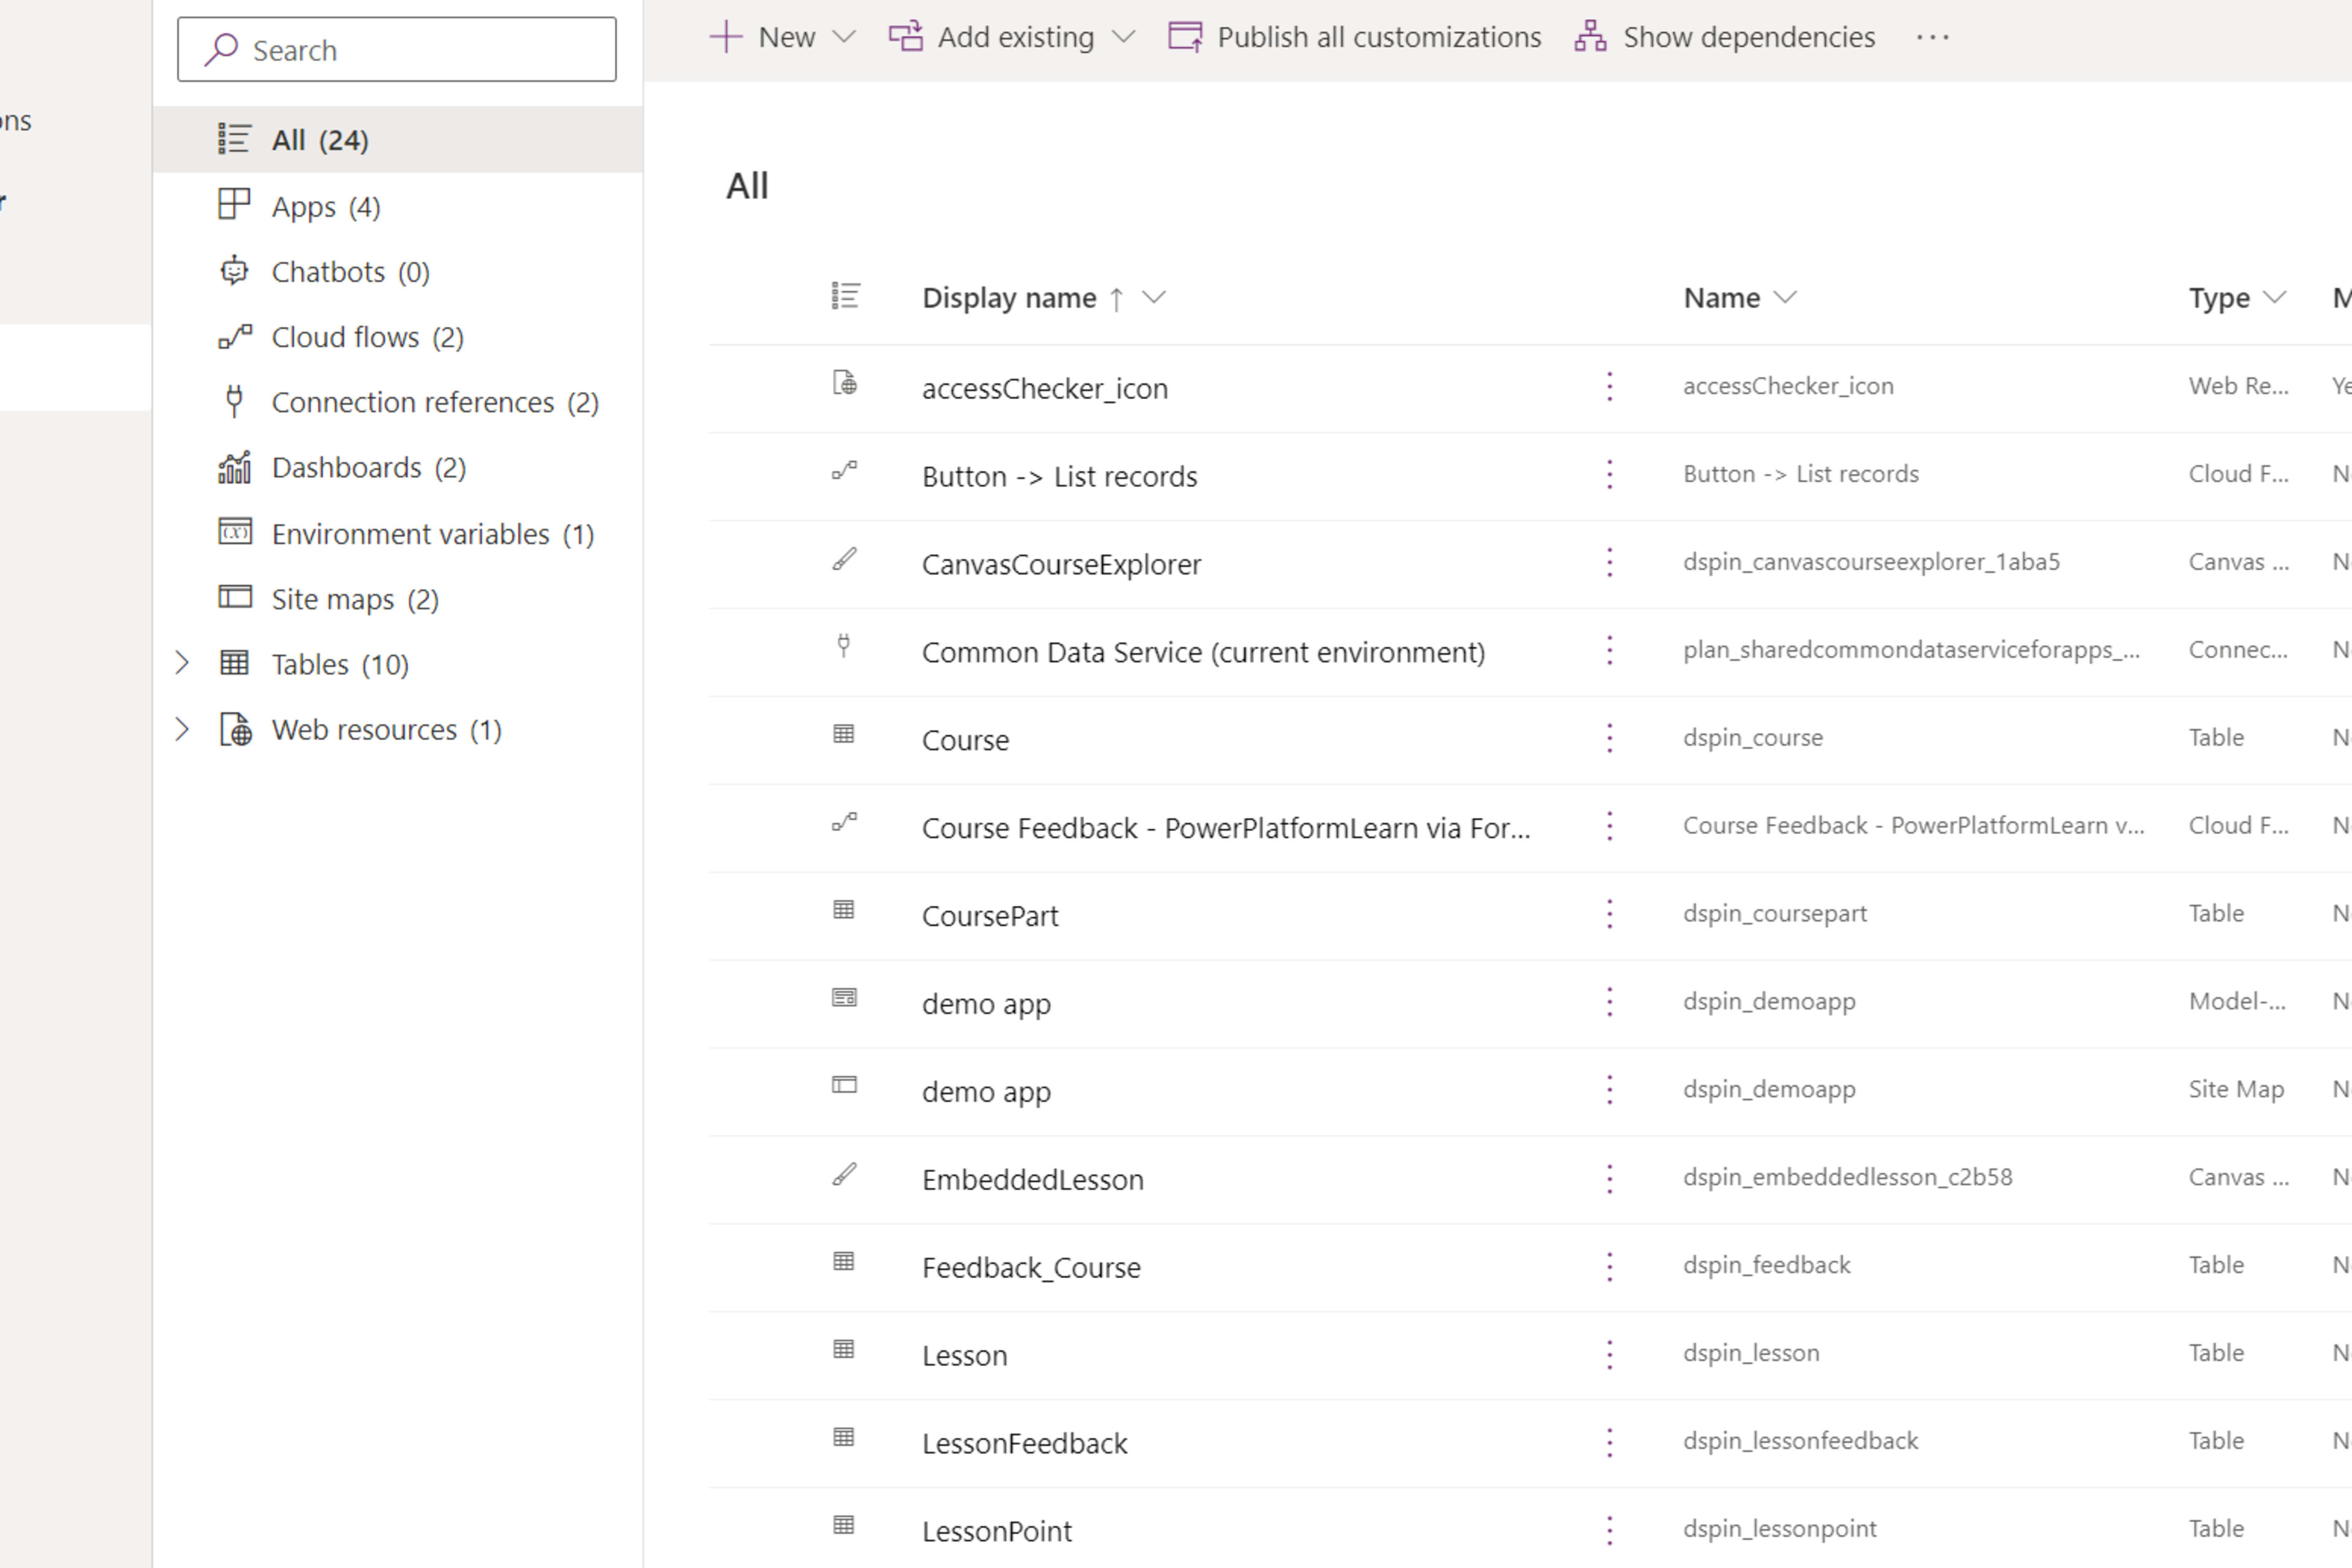
Task: Click the Tables grid icon in sidebar
Action: [x=235, y=663]
